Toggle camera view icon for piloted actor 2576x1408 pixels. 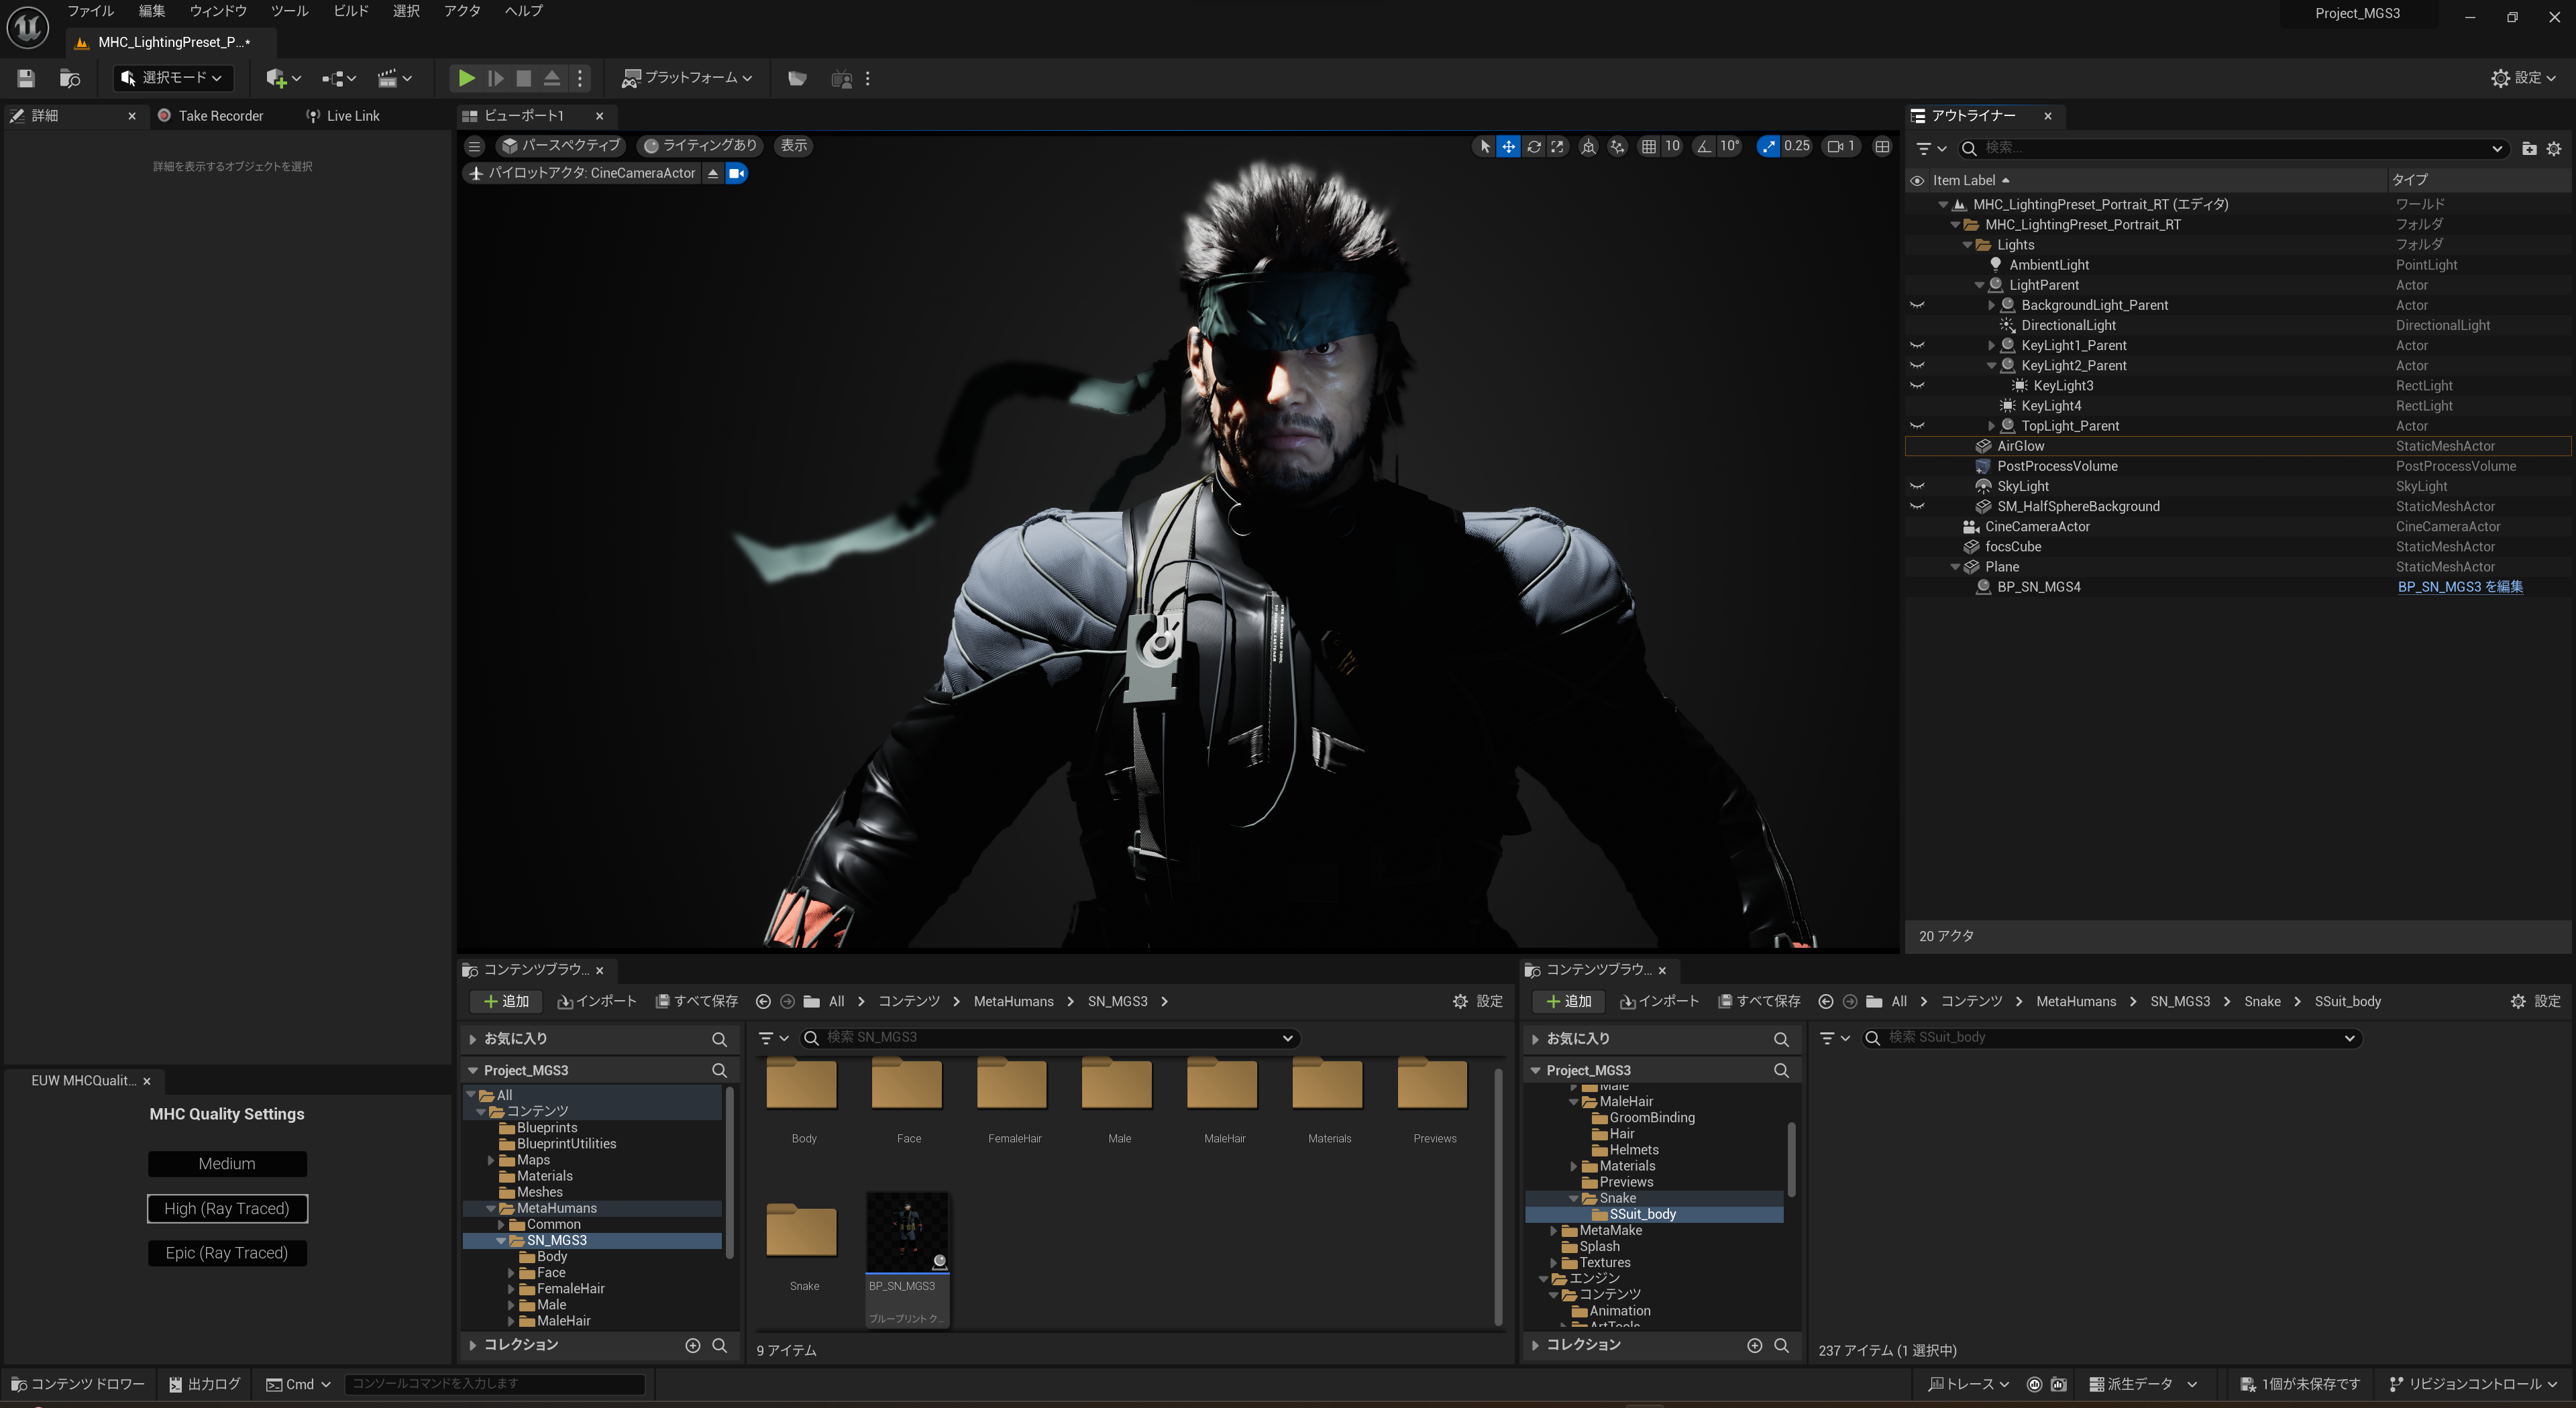(736, 173)
